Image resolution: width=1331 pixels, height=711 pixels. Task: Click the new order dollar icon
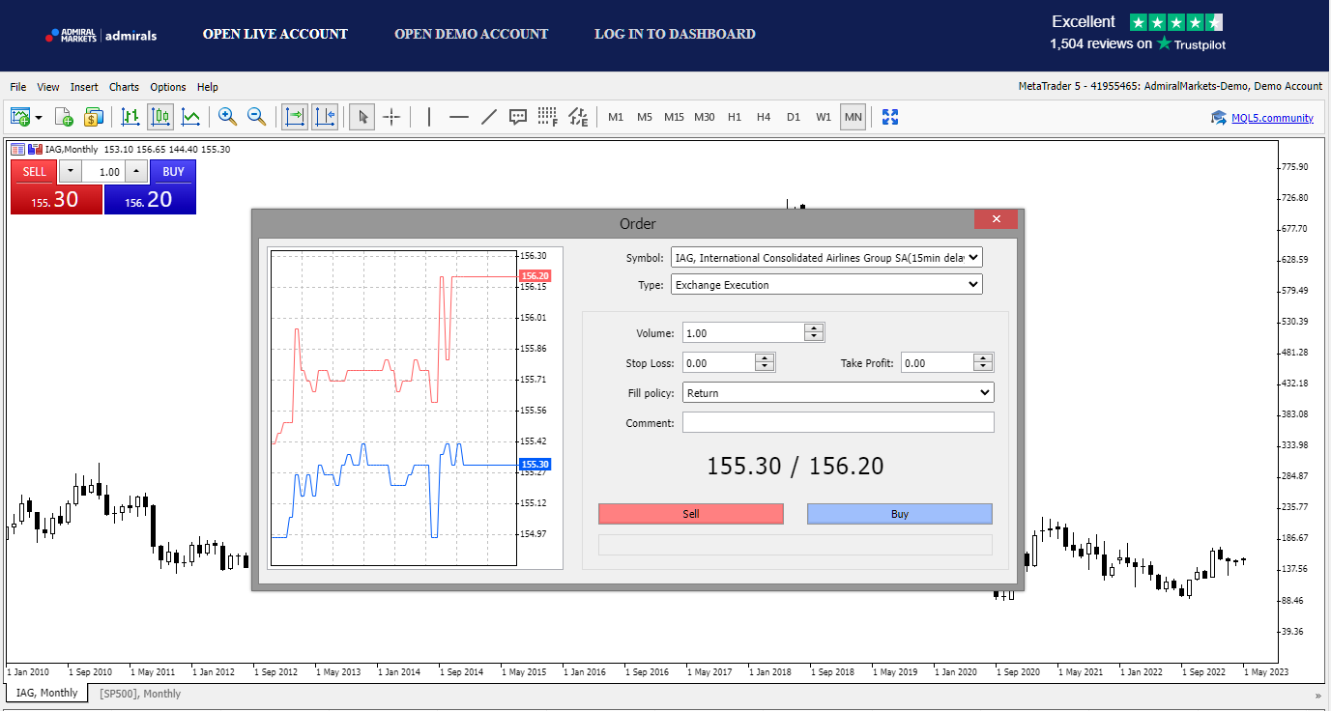93,117
